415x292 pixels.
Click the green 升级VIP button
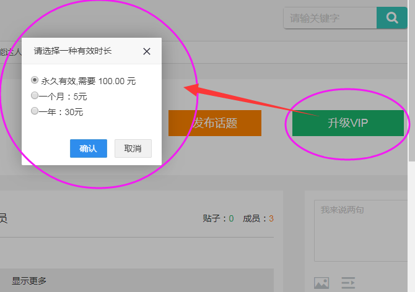347,123
